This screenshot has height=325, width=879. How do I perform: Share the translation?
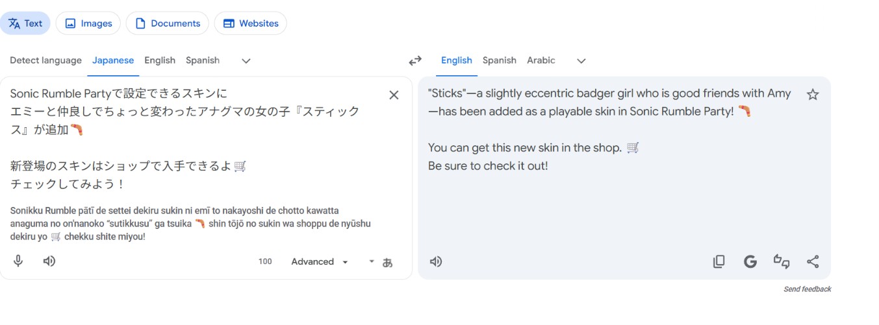[813, 261]
